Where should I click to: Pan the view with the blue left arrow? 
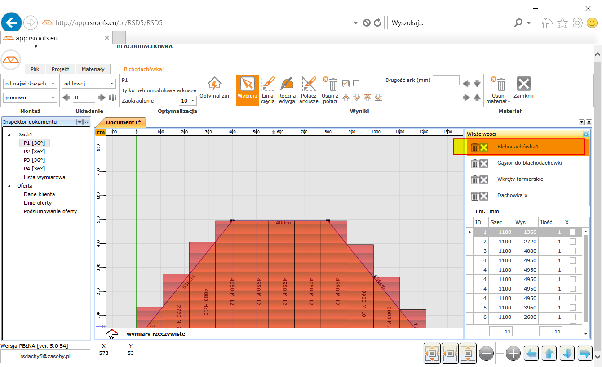[x=531, y=354]
